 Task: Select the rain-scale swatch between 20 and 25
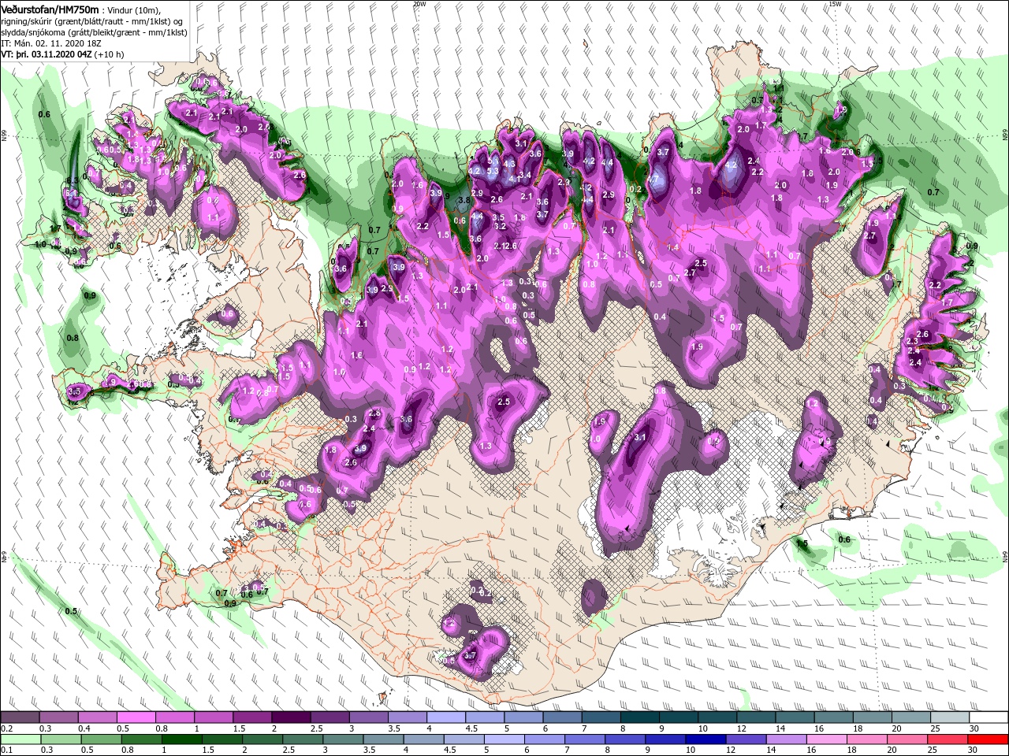click(x=907, y=740)
